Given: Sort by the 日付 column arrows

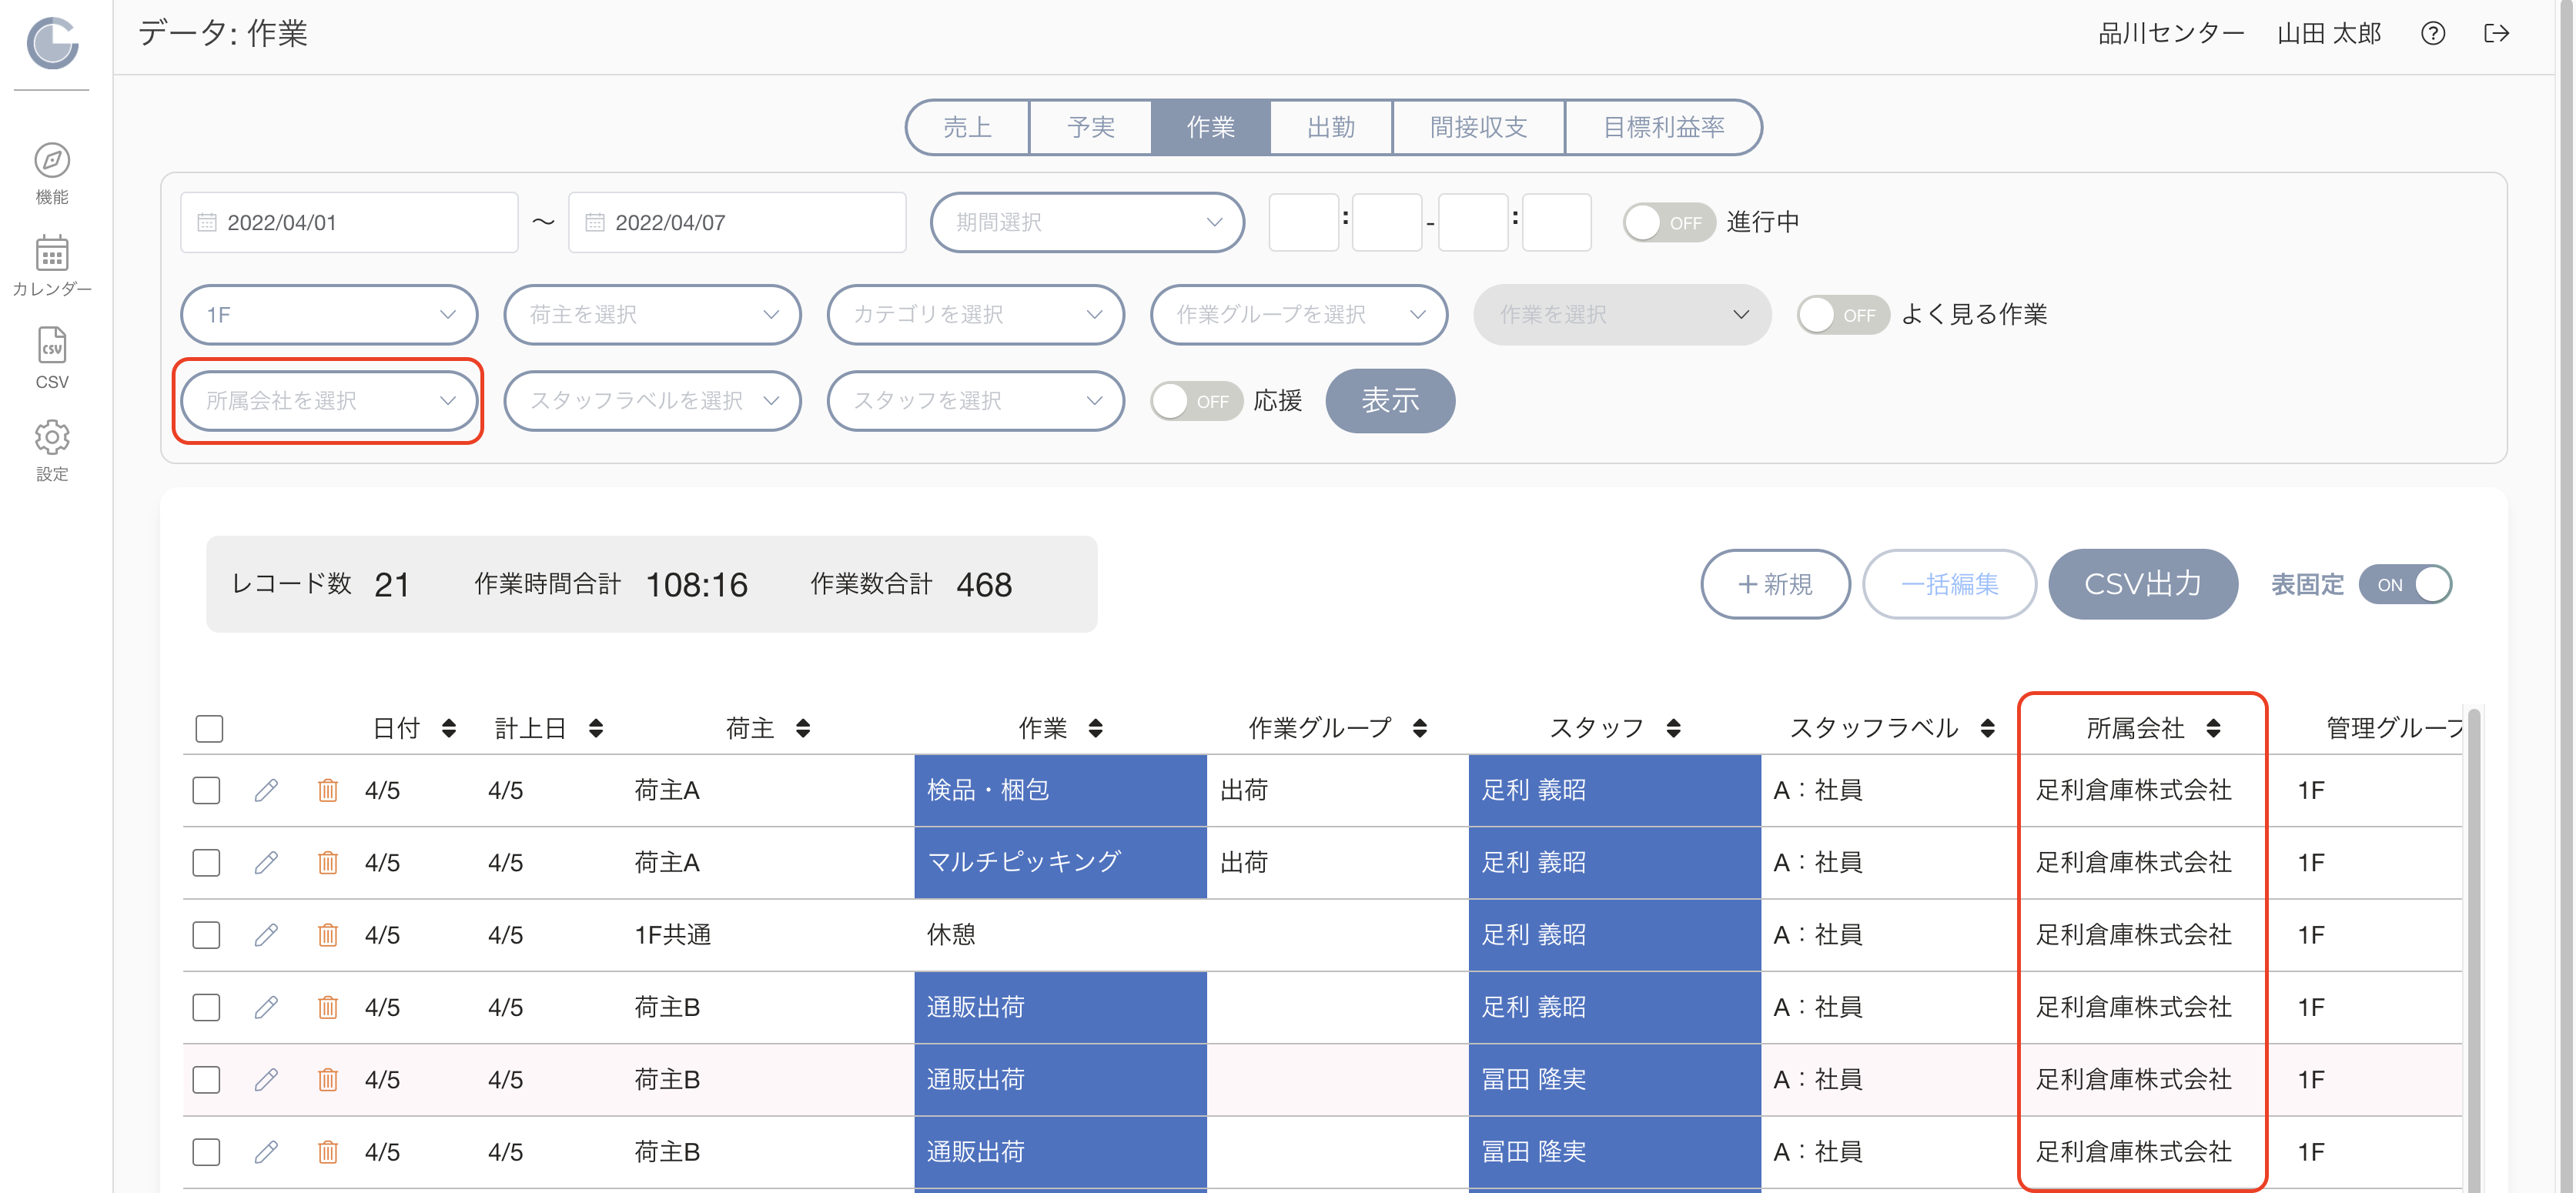Looking at the screenshot, I should 449,728.
